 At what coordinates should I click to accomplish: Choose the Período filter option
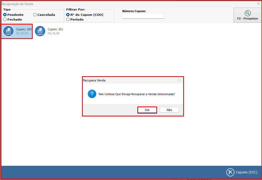tap(68, 20)
